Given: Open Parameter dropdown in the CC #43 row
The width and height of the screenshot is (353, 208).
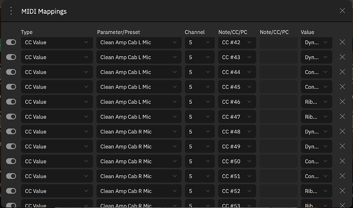Looking at the screenshot, I should click(x=139, y=57).
